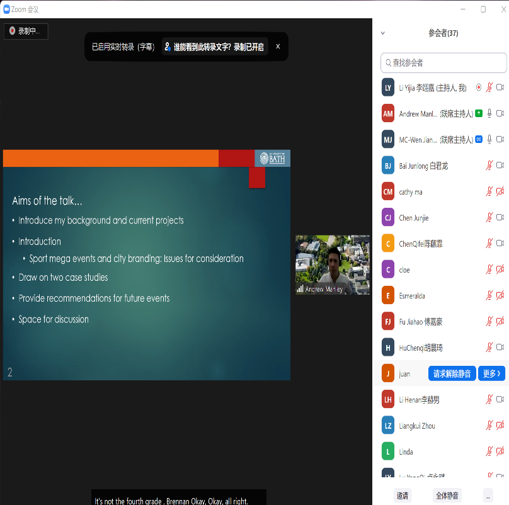Toggle Li Yijia's muted microphone
The width and height of the screenshot is (509, 505).
(x=489, y=88)
